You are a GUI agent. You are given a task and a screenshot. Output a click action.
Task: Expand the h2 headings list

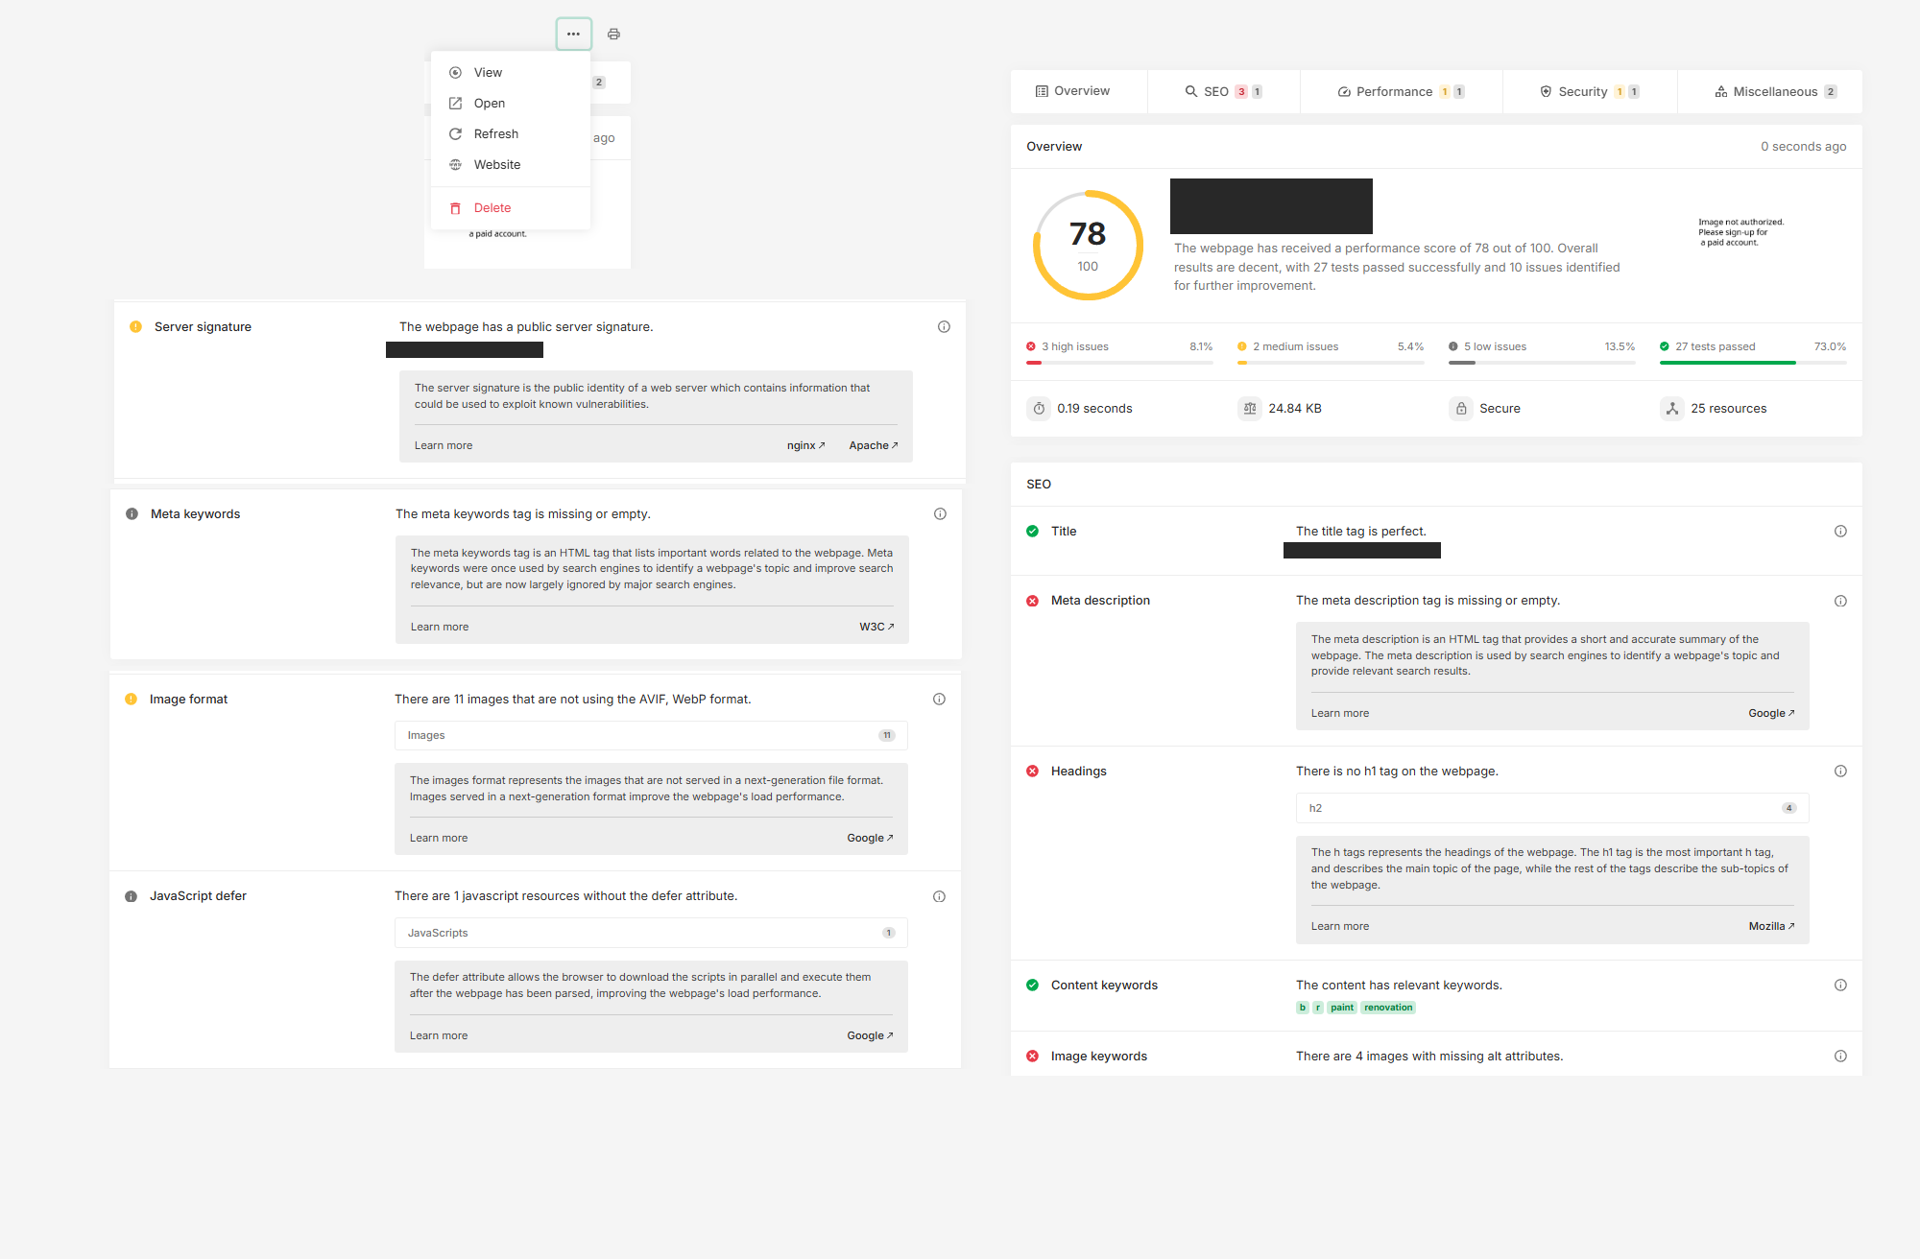(1550, 807)
